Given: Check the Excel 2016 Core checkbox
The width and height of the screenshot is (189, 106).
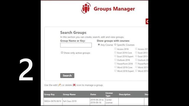Looking at the screenshot, I should tap(115, 52).
